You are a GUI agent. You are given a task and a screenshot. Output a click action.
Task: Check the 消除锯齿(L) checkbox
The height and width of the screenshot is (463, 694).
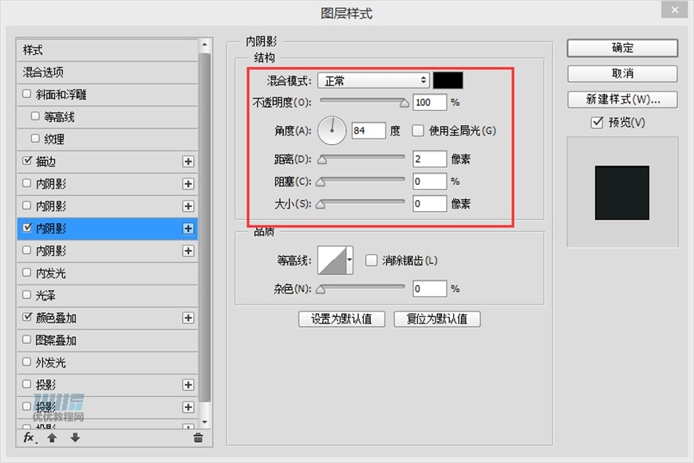[372, 261]
